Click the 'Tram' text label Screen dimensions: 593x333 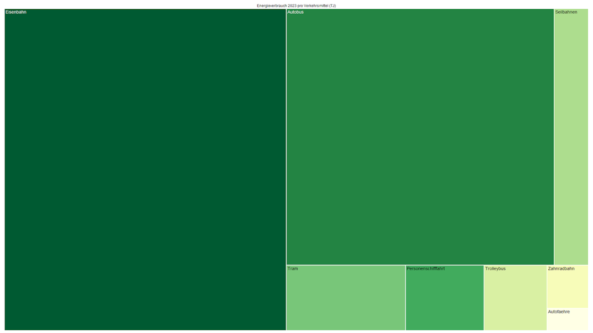coord(292,269)
